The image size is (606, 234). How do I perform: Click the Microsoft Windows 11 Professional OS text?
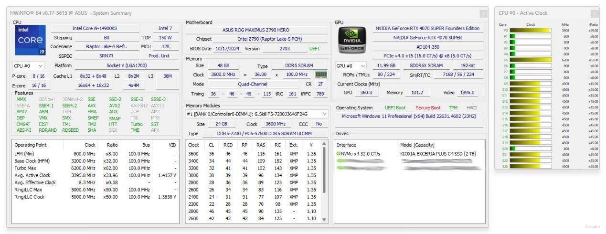(408, 116)
